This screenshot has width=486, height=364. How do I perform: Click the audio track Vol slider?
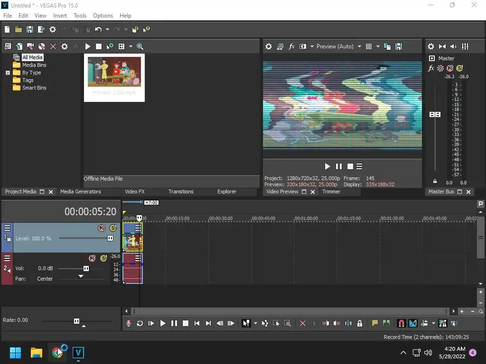pyautogui.click(x=86, y=268)
